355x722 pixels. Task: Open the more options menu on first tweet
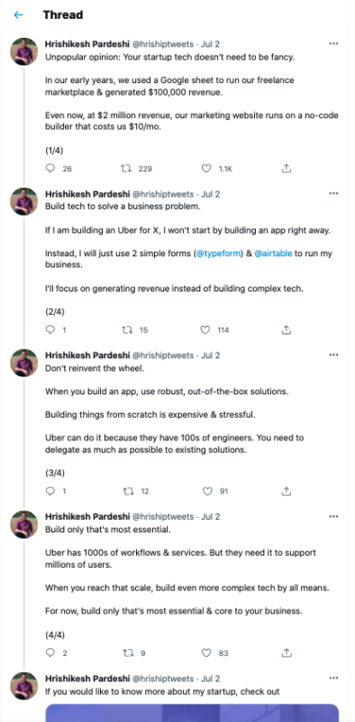[334, 43]
